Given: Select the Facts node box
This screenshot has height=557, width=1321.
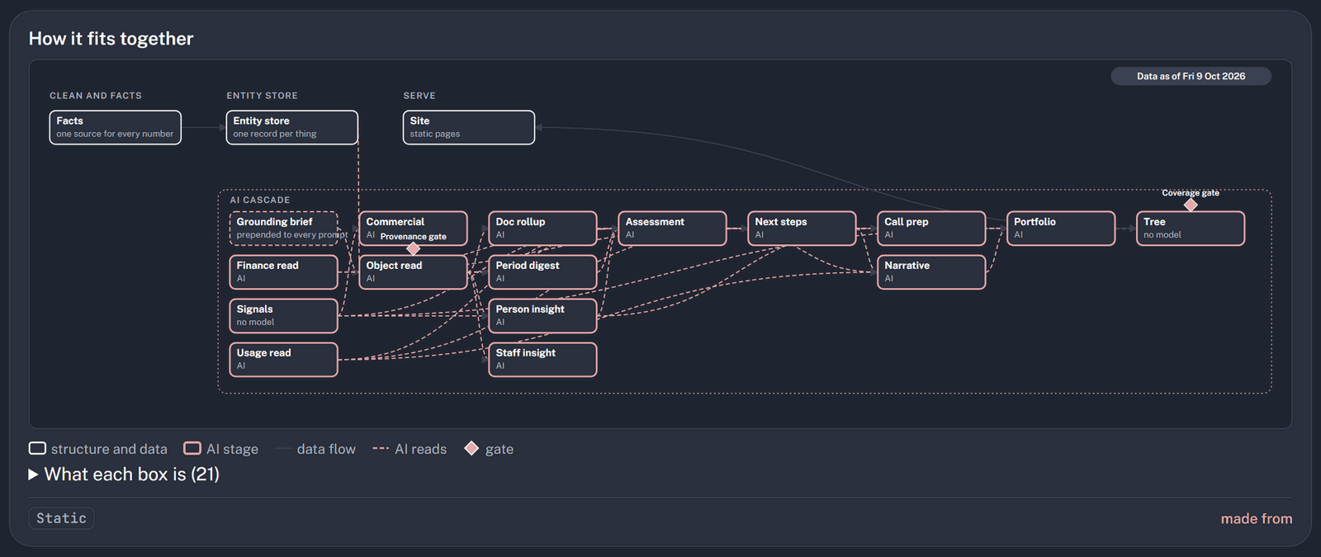Looking at the screenshot, I should pos(115,127).
